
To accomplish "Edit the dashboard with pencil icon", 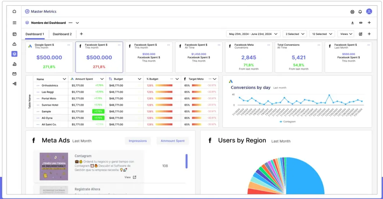I will click(360, 34).
